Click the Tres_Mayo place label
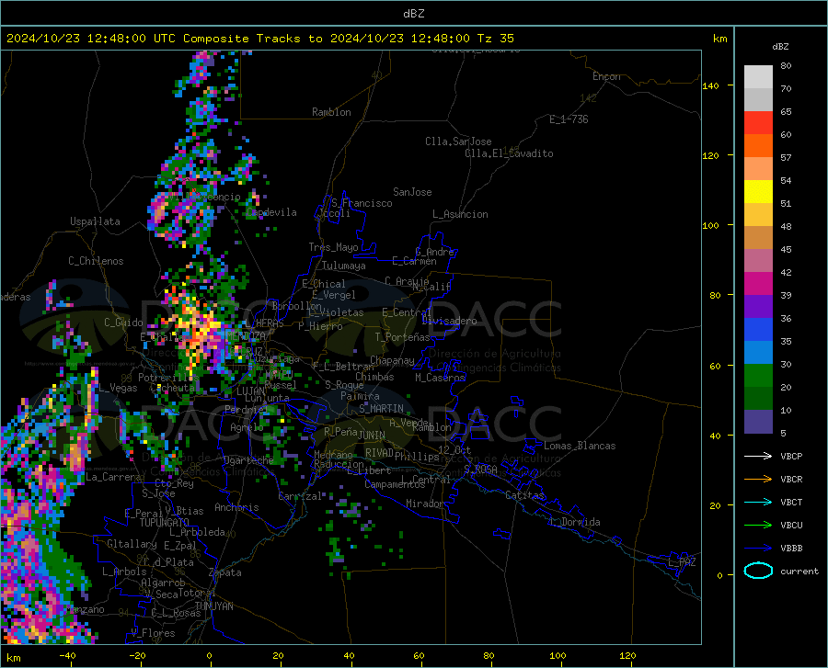The image size is (828, 668). click(333, 247)
